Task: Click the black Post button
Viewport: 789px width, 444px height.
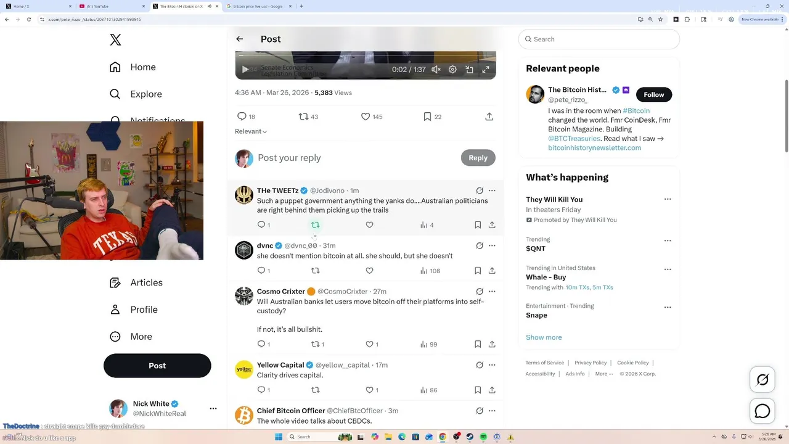Action: point(157,366)
